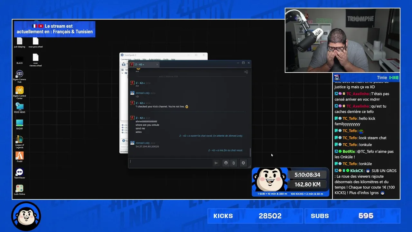Open the Moi menu in TeamSpeak

[x=144, y=59]
